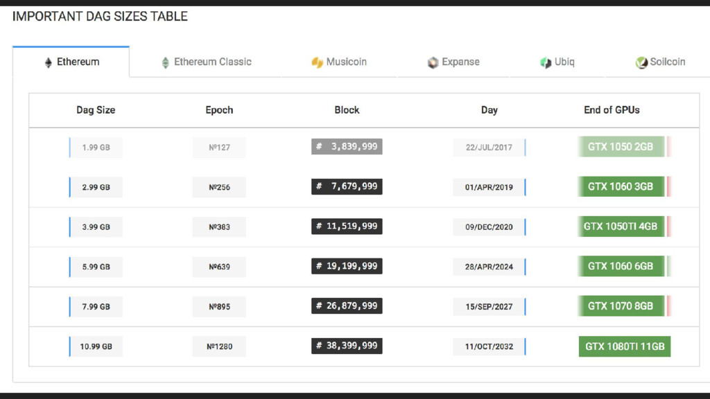Select the 5.99 GB dag size cell
Image resolution: width=710 pixels, height=399 pixels.
tap(96, 267)
